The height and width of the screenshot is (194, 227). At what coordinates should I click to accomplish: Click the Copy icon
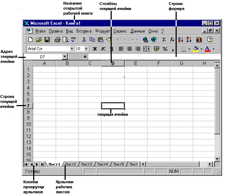(92, 40)
